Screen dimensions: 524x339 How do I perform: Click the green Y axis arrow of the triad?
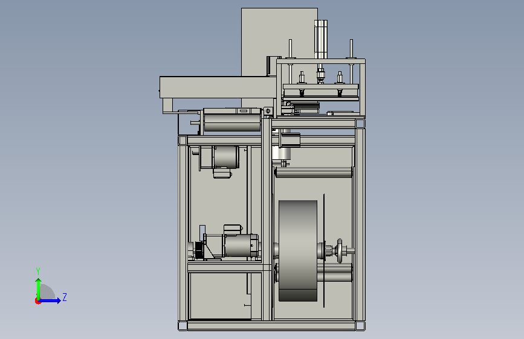pos(39,288)
